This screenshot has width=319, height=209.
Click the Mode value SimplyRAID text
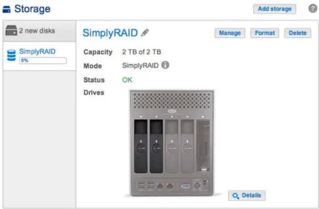point(140,66)
